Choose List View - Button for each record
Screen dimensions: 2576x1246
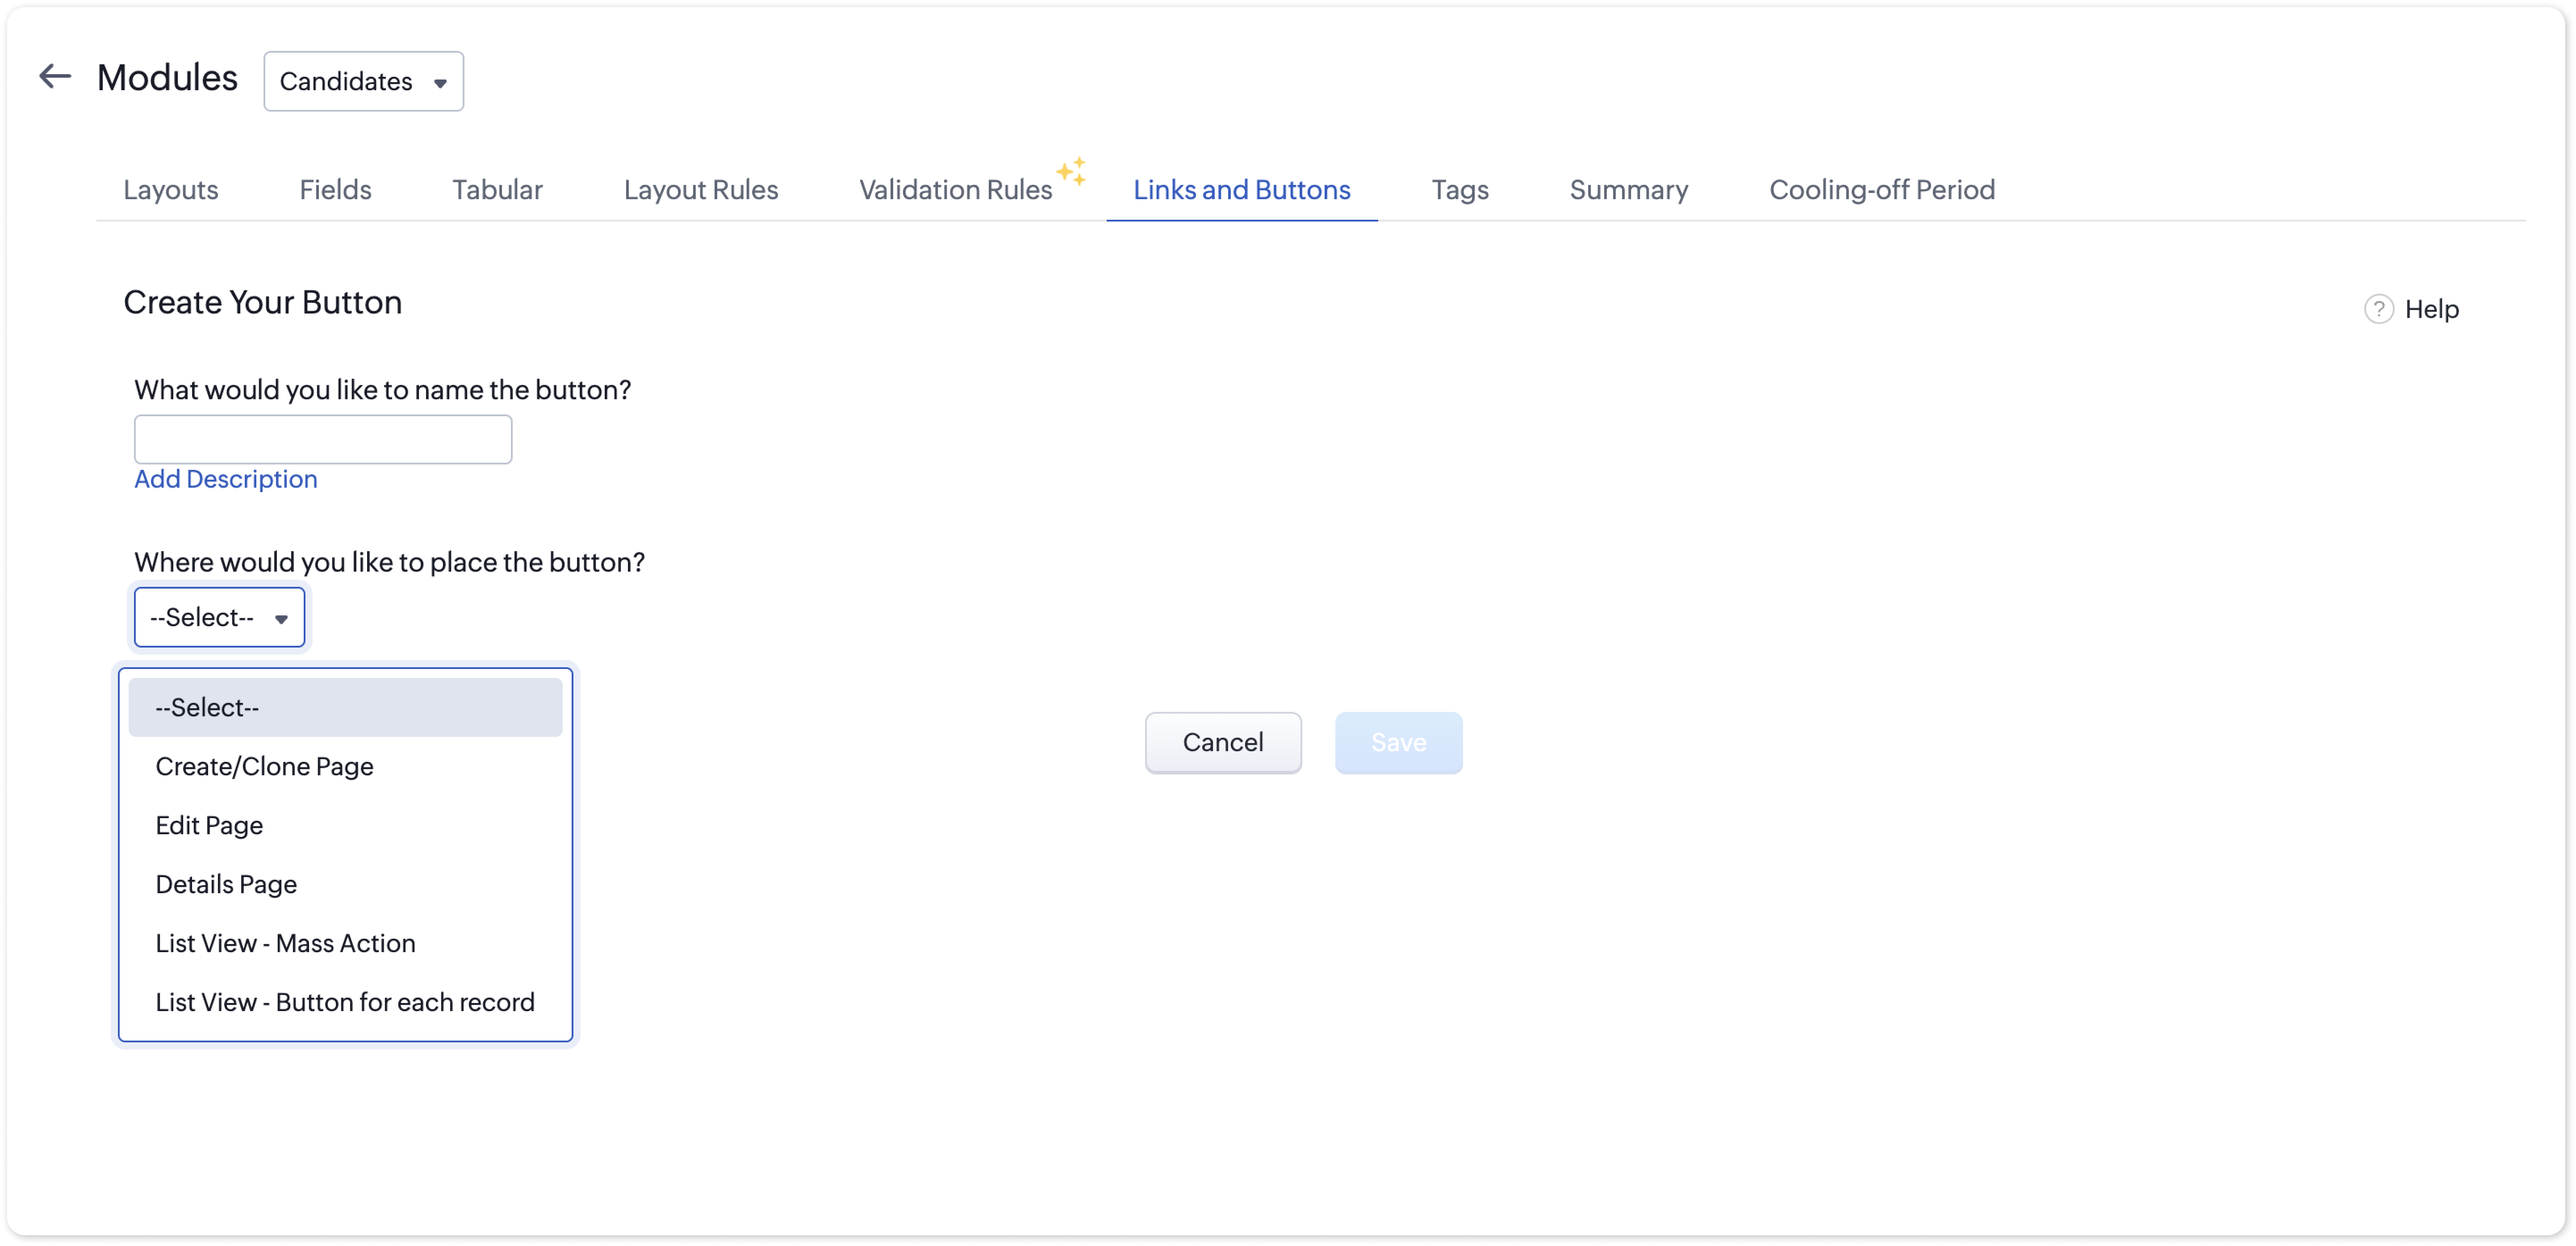344,1002
